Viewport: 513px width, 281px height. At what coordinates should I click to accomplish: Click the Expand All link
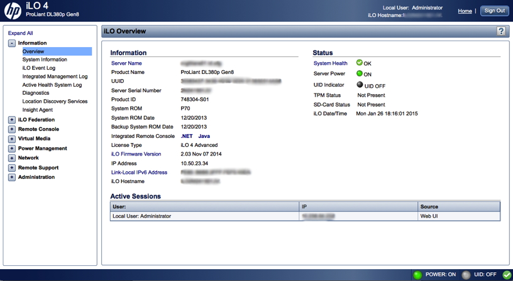pyautogui.click(x=20, y=33)
